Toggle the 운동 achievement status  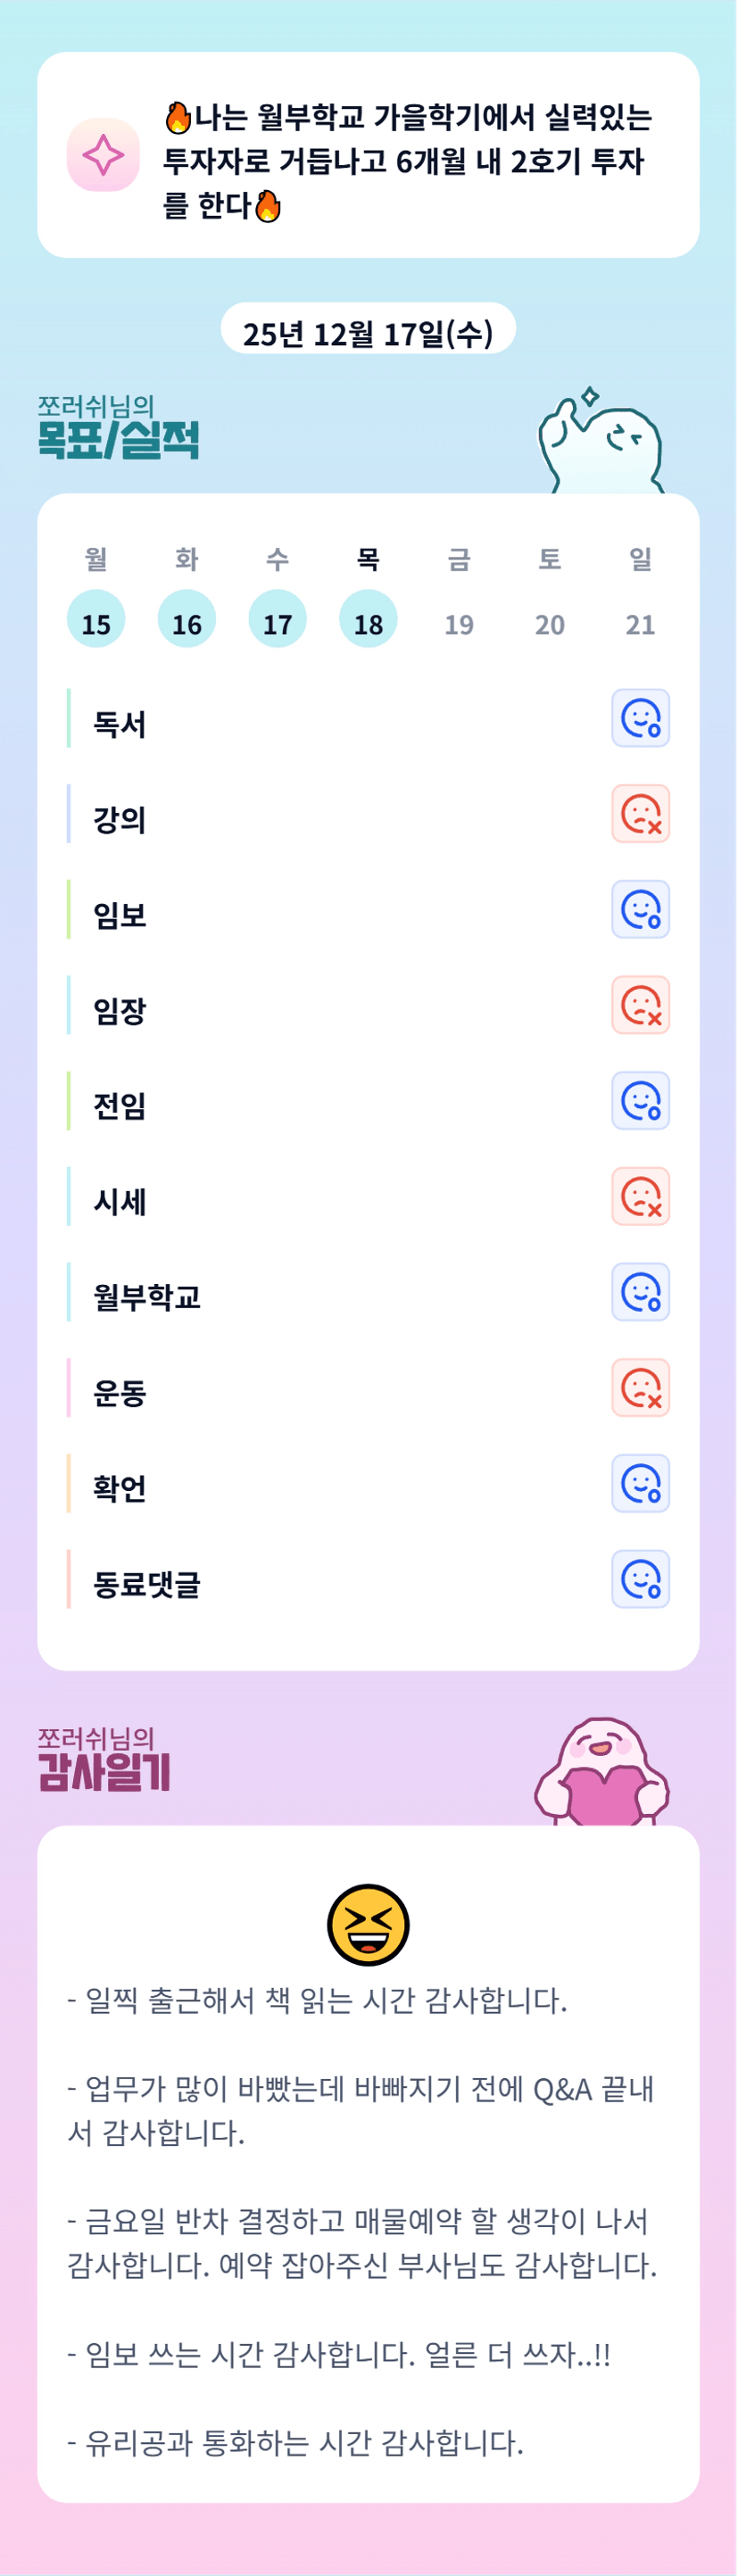point(640,1388)
